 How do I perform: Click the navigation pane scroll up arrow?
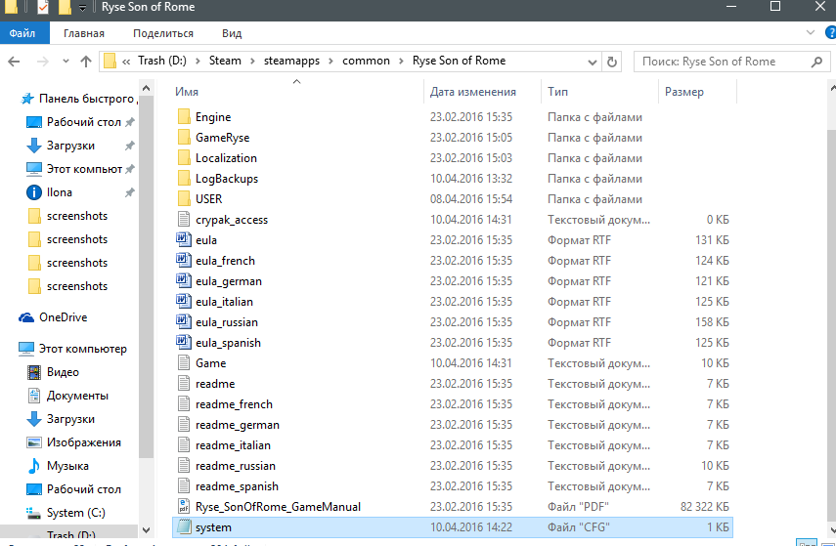coord(146,89)
